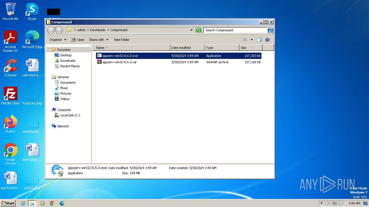Viewport: 369px width, 207px height.
Task: Click the search magnifier icon
Action: pyautogui.click(x=270, y=30)
